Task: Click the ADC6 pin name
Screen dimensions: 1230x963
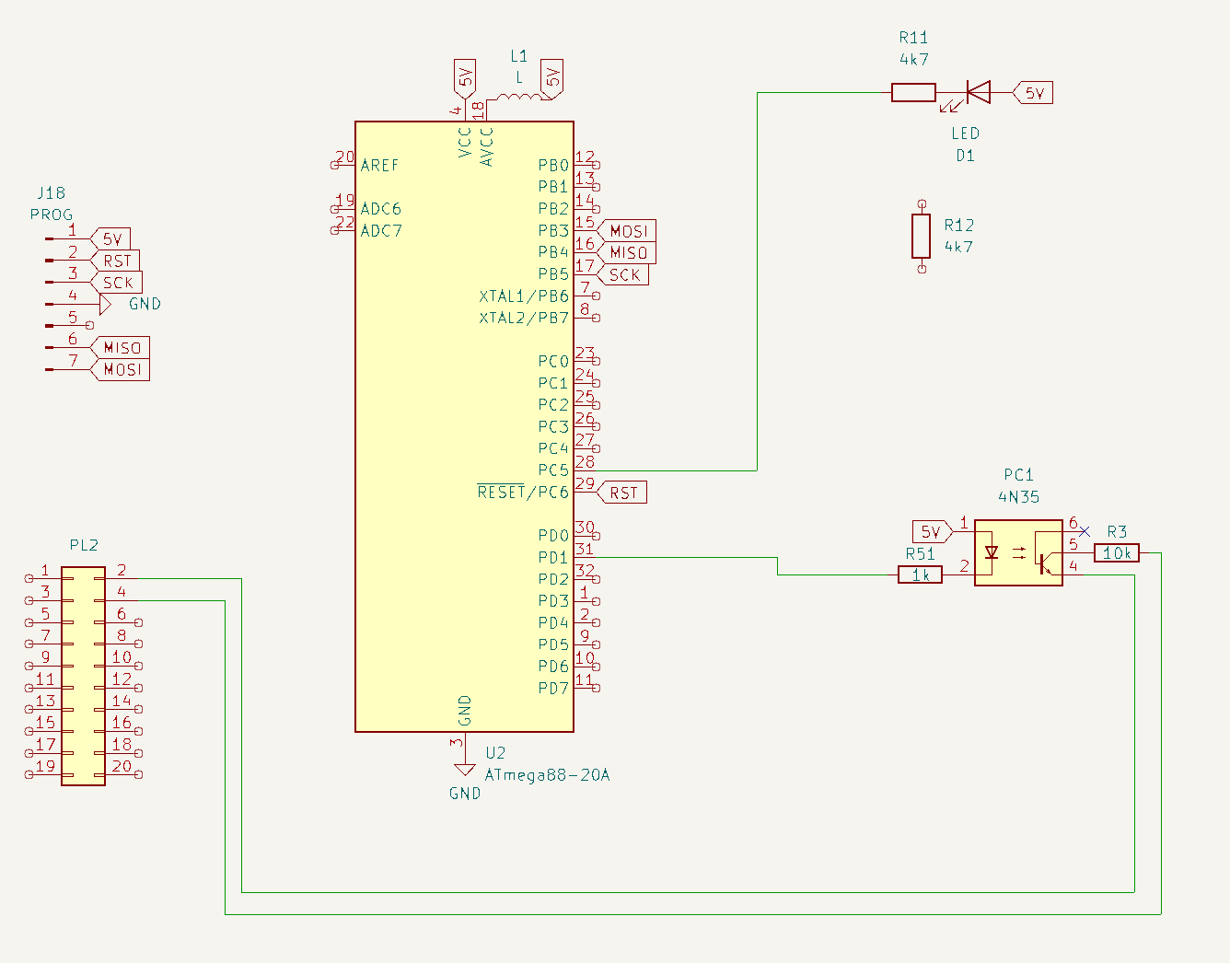Action: 380,209
